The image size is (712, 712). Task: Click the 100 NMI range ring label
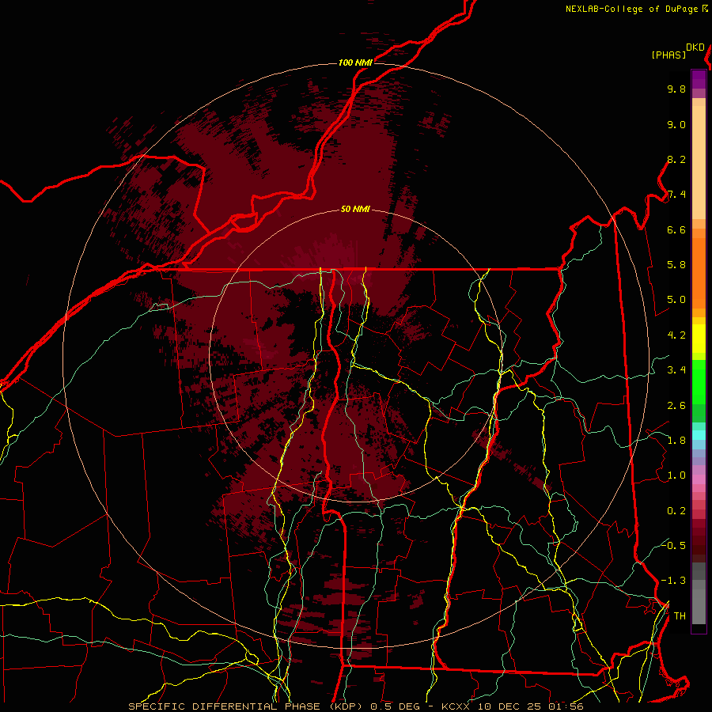355,62
